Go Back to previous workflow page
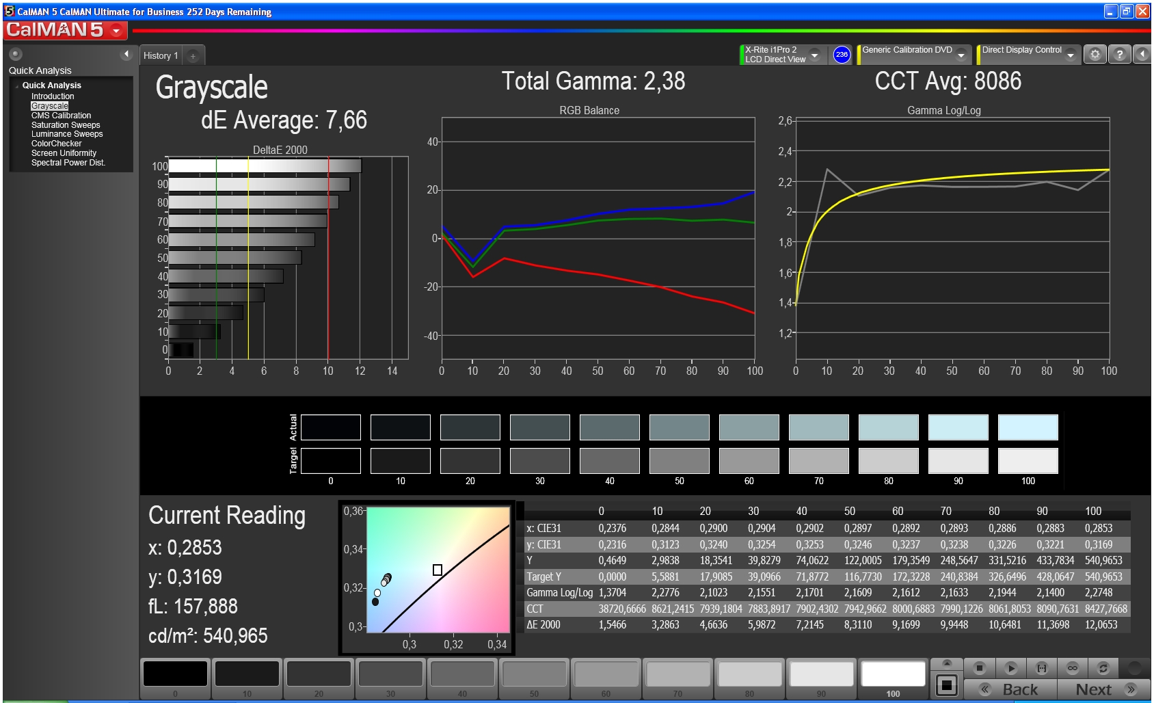 coord(1010,689)
